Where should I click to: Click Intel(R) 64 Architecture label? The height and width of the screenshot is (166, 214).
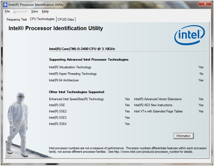click(64, 80)
